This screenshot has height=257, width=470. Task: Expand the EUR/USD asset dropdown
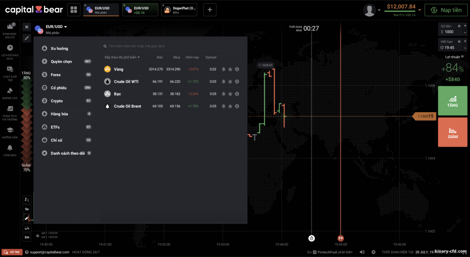pos(65,27)
